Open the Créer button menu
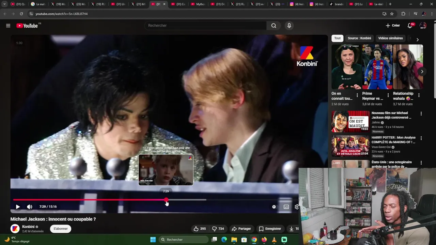This screenshot has width=436, height=245. point(393,26)
